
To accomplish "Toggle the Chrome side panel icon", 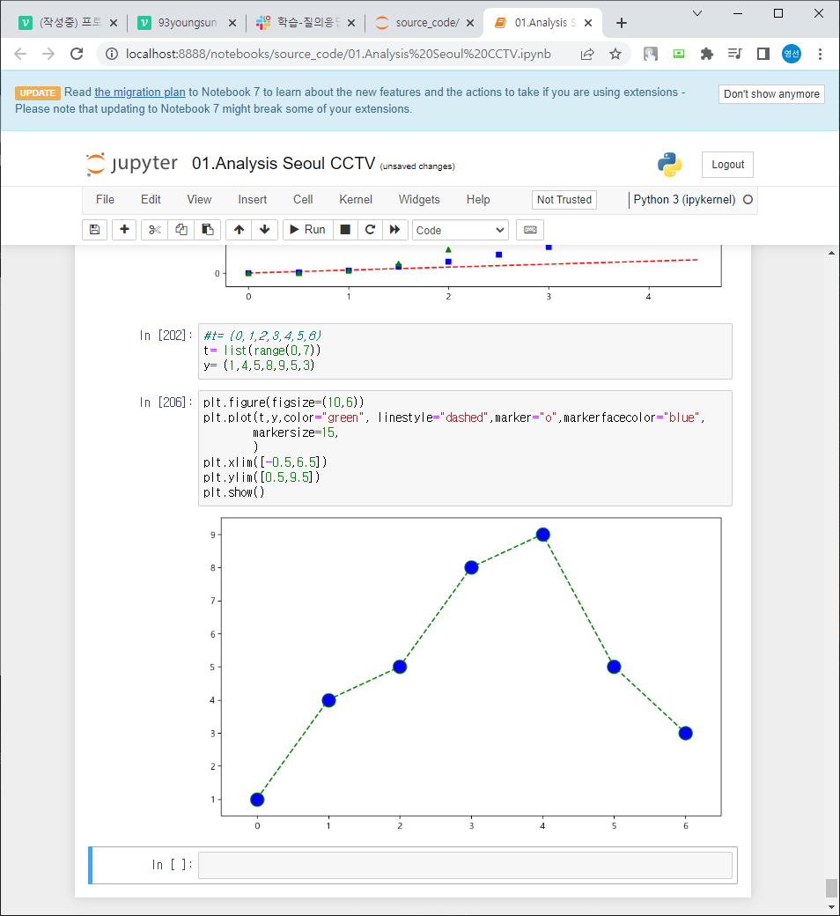I will (763, 55).
